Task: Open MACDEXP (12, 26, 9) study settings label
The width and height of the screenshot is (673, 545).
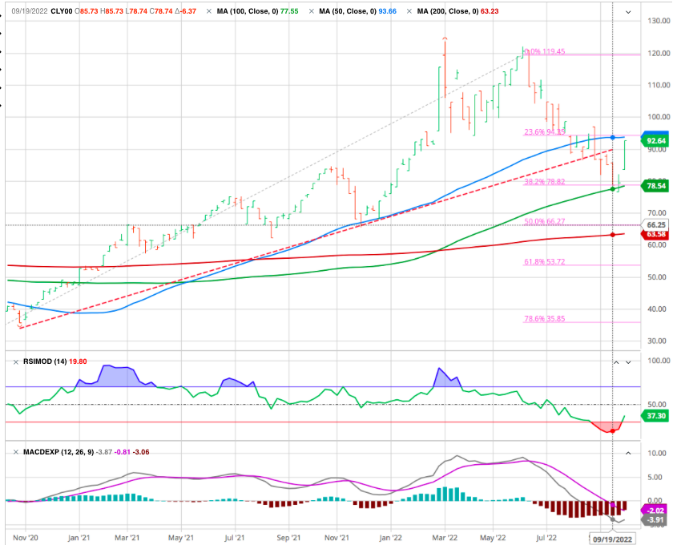Action: 58,452
